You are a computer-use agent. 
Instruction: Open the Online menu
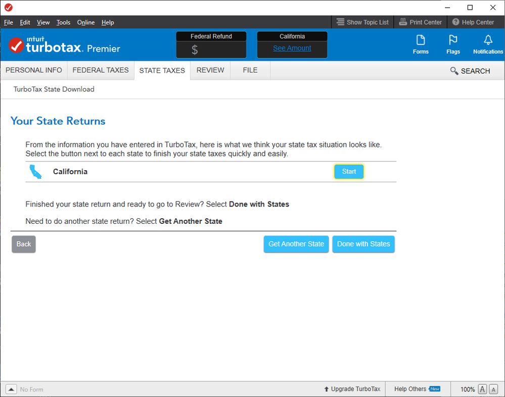coord(85,22)
